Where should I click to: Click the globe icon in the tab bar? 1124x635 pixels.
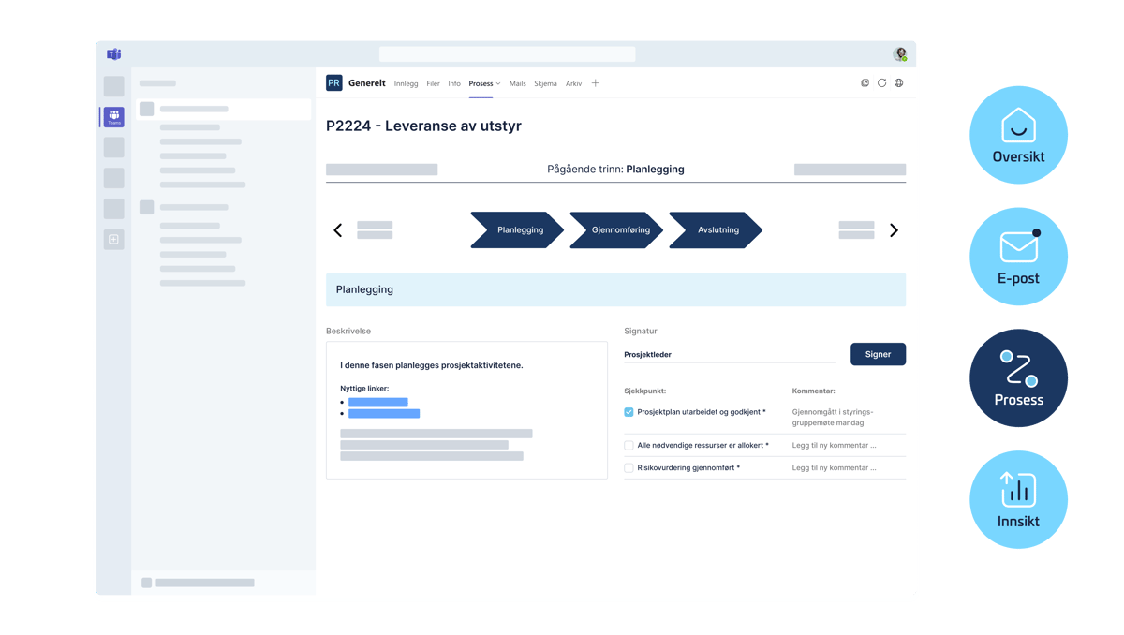[x=899, y=83]
